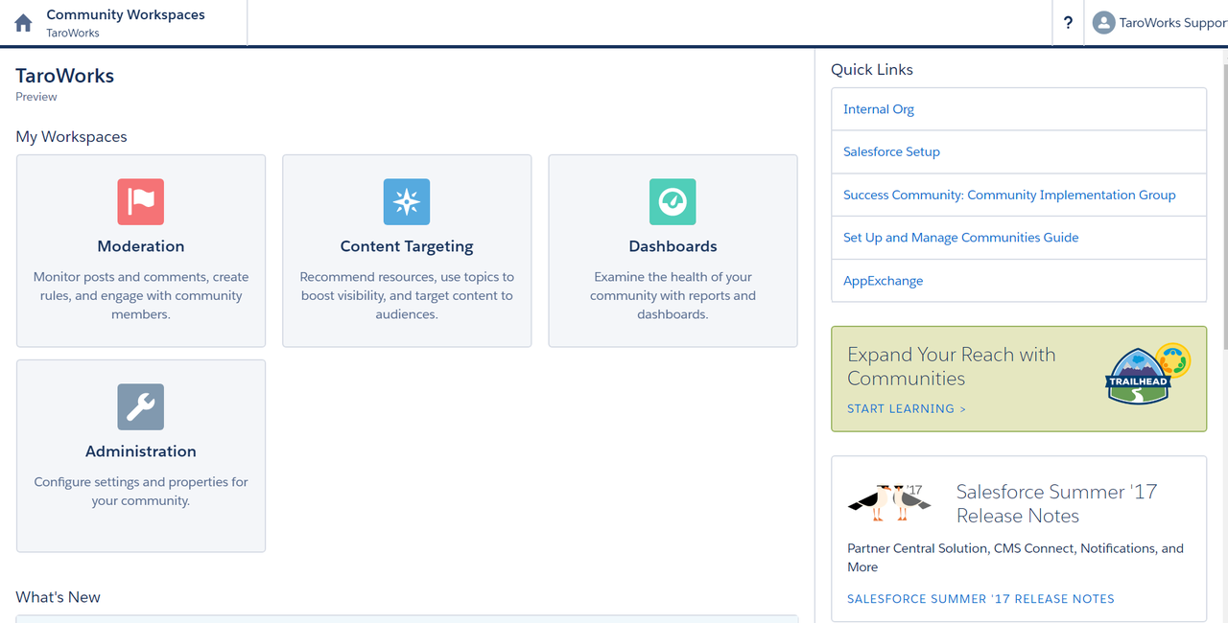Screen dimensions: 1228x623
Task: Click the TaroWorks page title
Action: pyautogui.click(x=64, y=76)
